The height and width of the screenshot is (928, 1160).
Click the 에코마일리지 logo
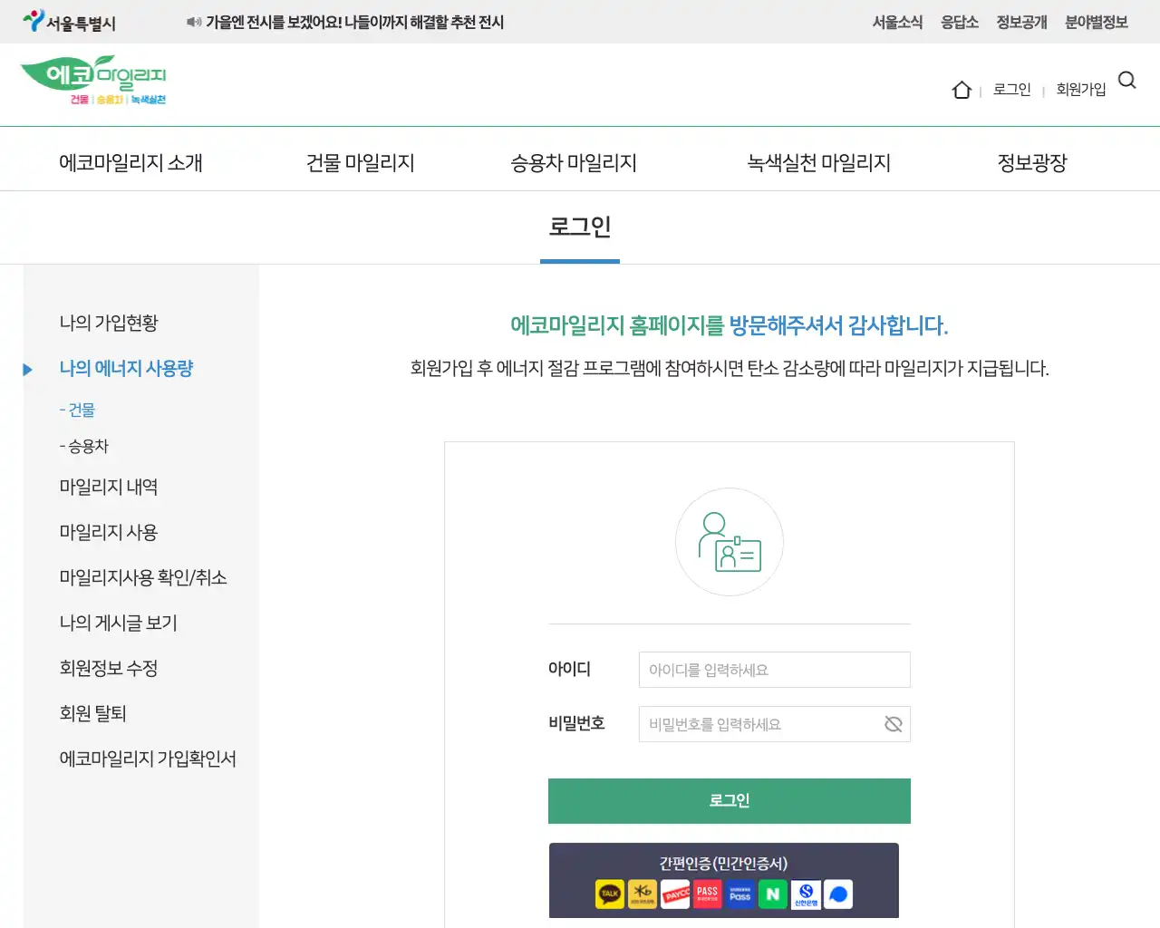pyautogui.click(x=93, y=81)
